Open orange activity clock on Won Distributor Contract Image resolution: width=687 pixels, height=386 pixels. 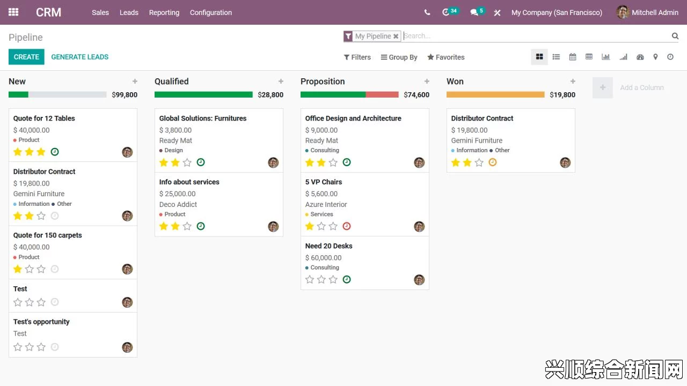493,162
